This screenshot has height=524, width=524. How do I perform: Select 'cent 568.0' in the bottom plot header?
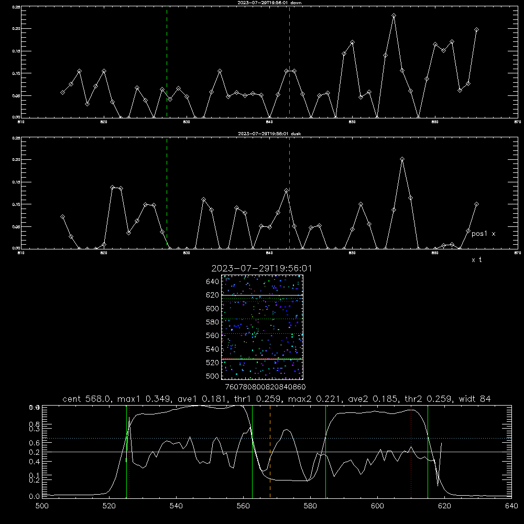coord(86,399)
